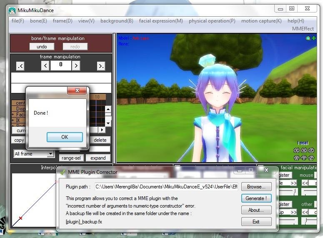Click '>>' next to the 'le' facial field
The height and width of the screenshot is (238, 323).
click(x=293, y=183)
